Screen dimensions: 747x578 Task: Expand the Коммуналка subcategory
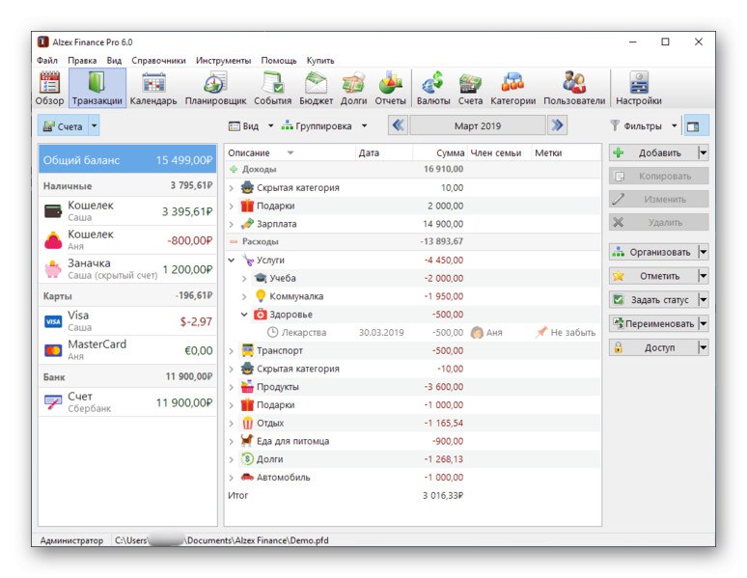pos(244,296)
